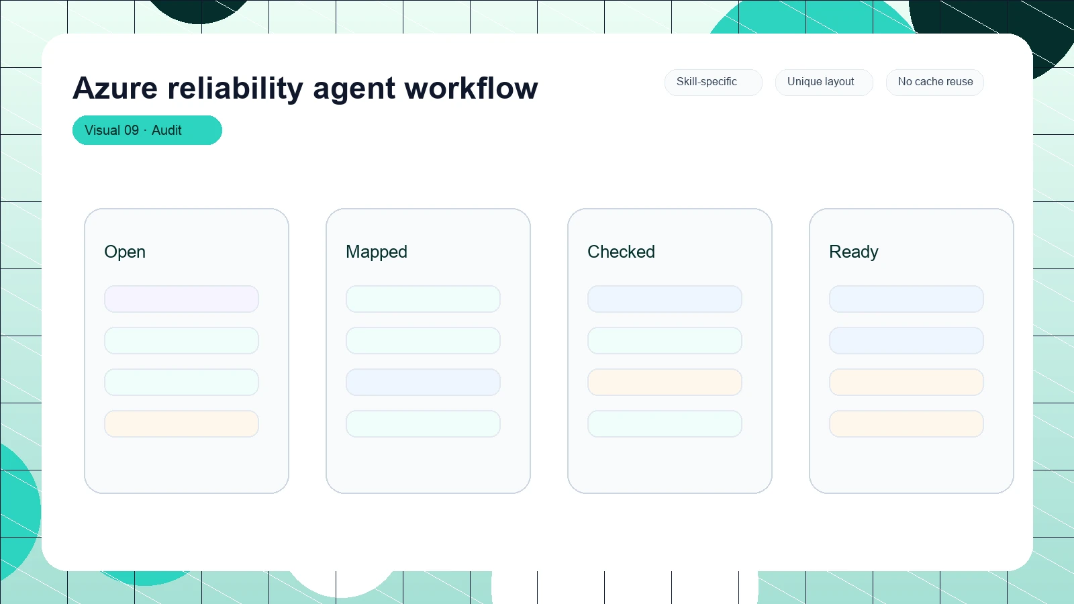Click the Skill-specific tag
Screen dimensions: 1074x604
[x=713, y=82]
